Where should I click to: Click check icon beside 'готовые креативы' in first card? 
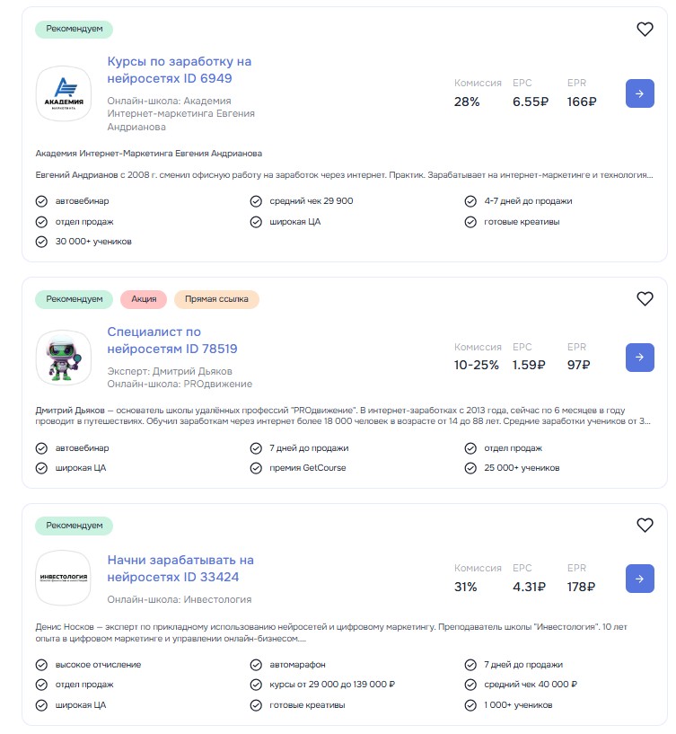pyautogui.click(x=470, y=222)
